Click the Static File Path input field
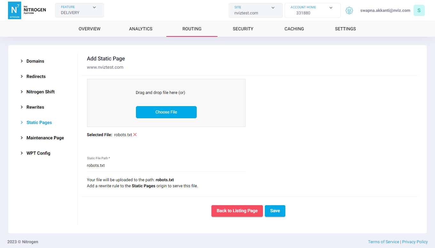435x248 pixels. pyautogui.click(x=166, y=166)
